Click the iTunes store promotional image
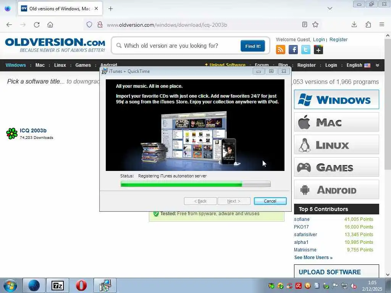This screenshot has height=293, width=391. (195, 125)
